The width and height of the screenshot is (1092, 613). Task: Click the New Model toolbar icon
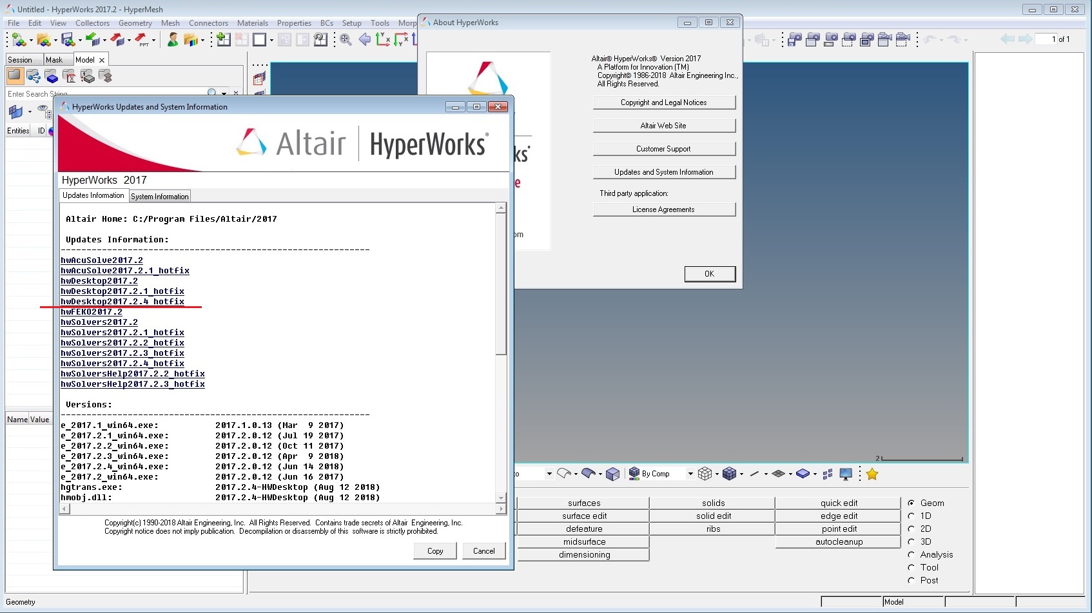point(19,40)
